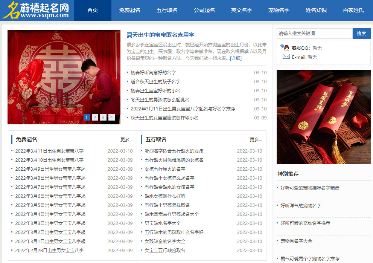Image resolution: width=373 pixels, height=263 pixels.
Task: Open 2022年3月6日出生男女宝宝八字起 link
Action: 50,196
